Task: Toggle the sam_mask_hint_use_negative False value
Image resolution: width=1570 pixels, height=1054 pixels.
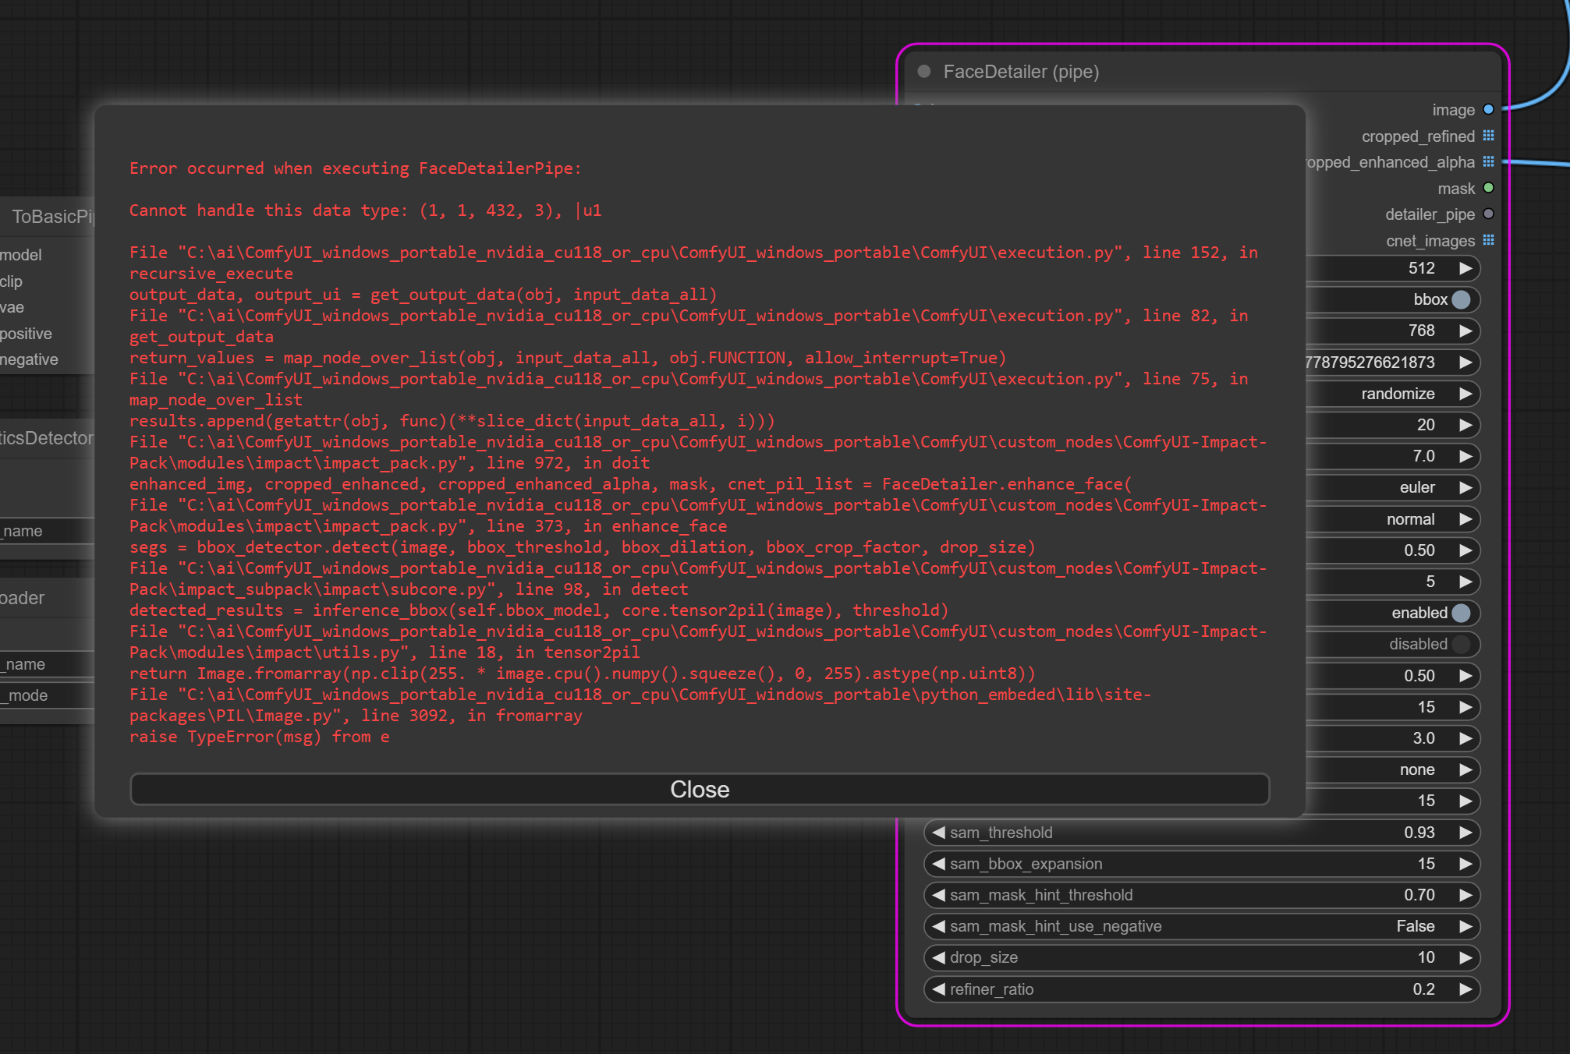Action: (1415, 926)
